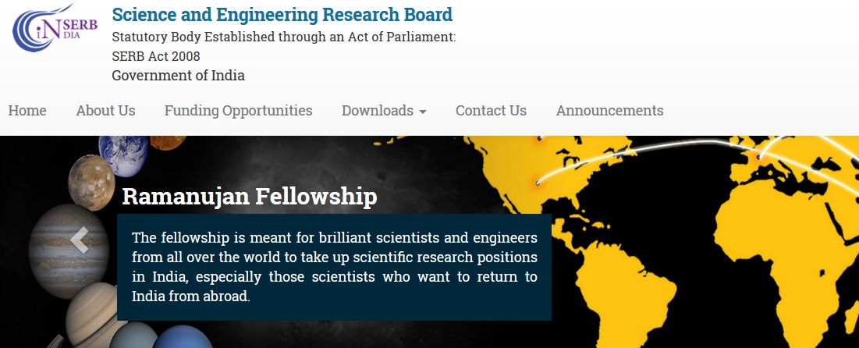Click the Statutory Body Established subtitle text

(283, 37)
